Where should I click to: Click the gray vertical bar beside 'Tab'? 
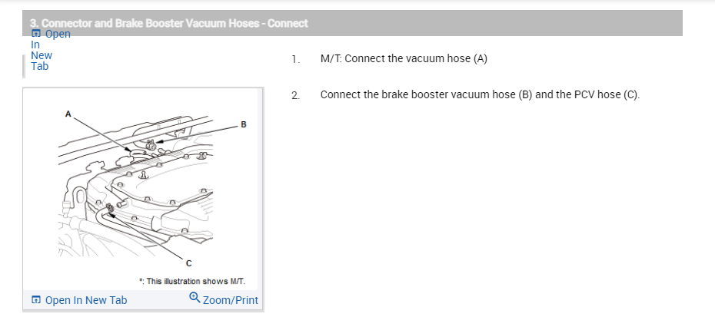click(25, 66)
